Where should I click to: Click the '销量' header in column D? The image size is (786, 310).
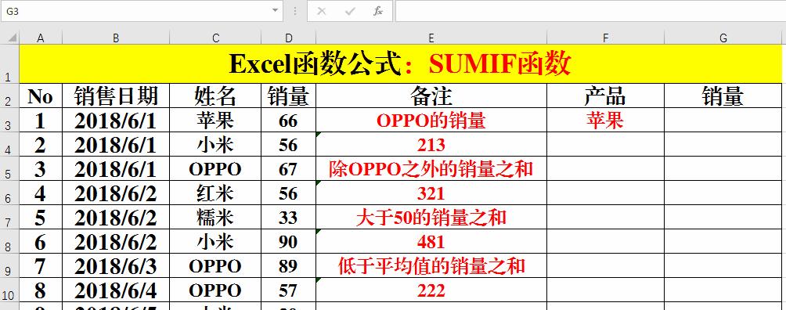coord(288,96)
